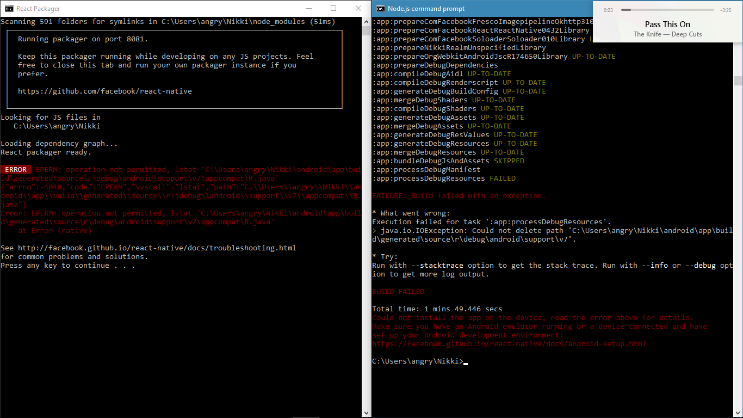This screenshot has height=418, width=743.
Task: Click the ":app:prepareDebugDependencies" line
Action: [435, 65]
